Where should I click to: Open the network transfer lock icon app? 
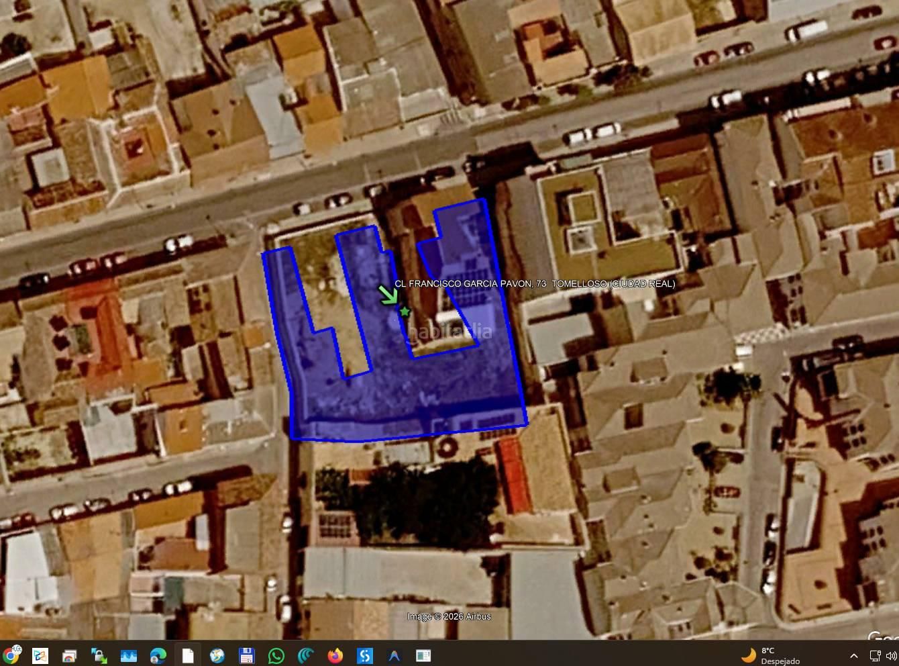pos(99,655)
